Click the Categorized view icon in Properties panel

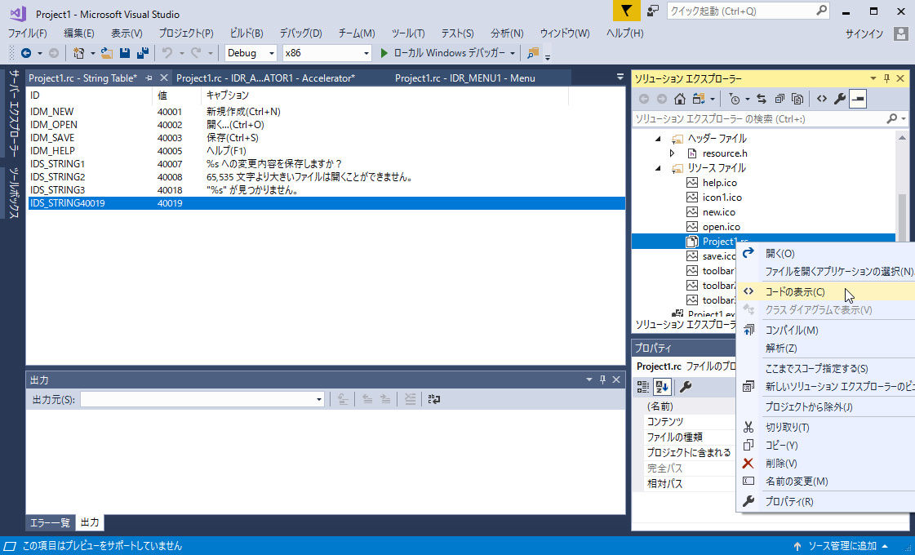[643, 386]
